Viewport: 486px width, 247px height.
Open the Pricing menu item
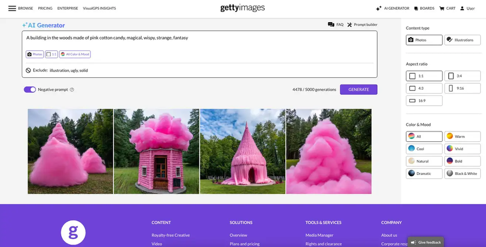45,9
